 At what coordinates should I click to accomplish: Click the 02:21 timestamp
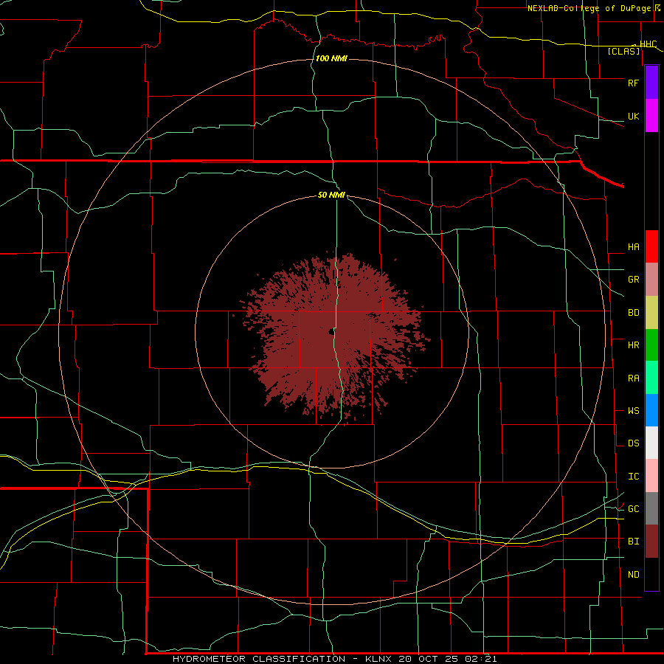click(x=480, y=659)
